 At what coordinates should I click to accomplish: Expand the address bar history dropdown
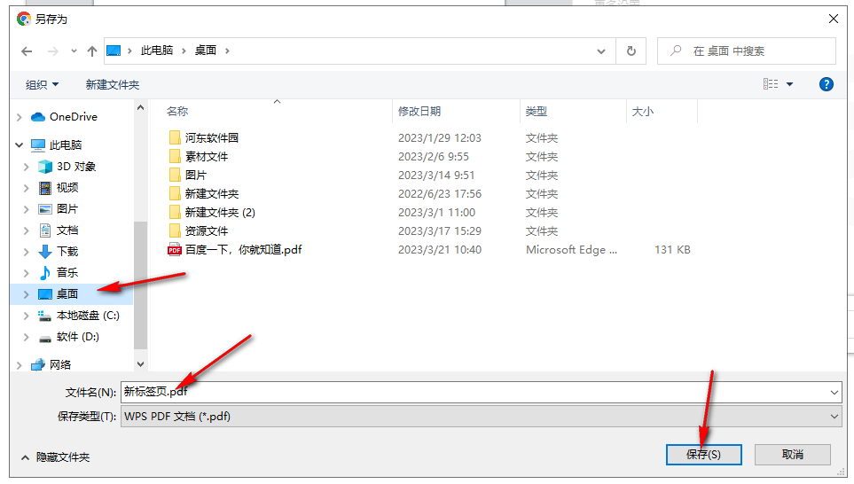click(x=600, y=51)
